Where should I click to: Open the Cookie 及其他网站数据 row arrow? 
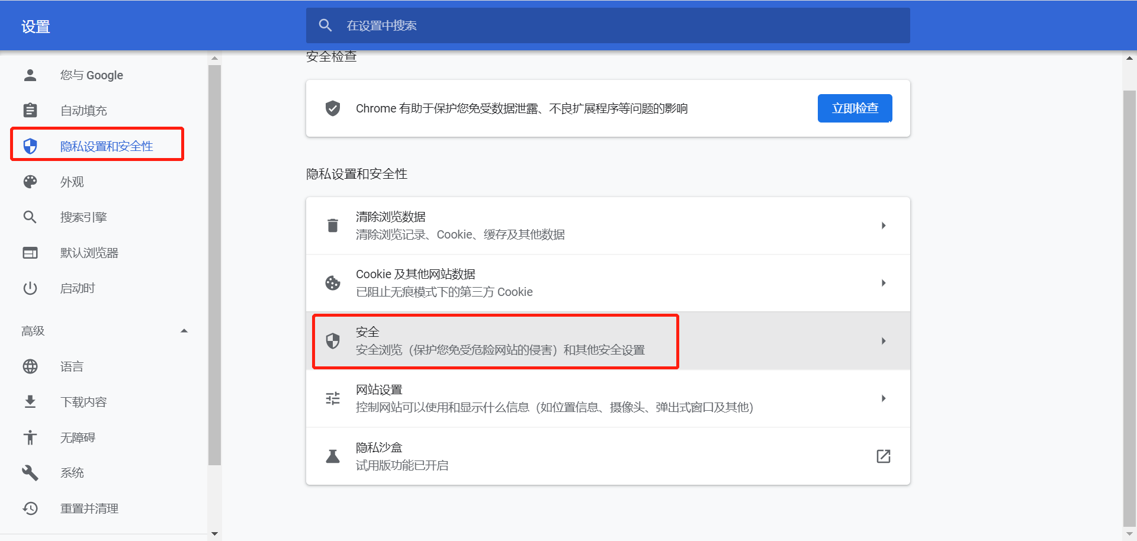[884, 283]
